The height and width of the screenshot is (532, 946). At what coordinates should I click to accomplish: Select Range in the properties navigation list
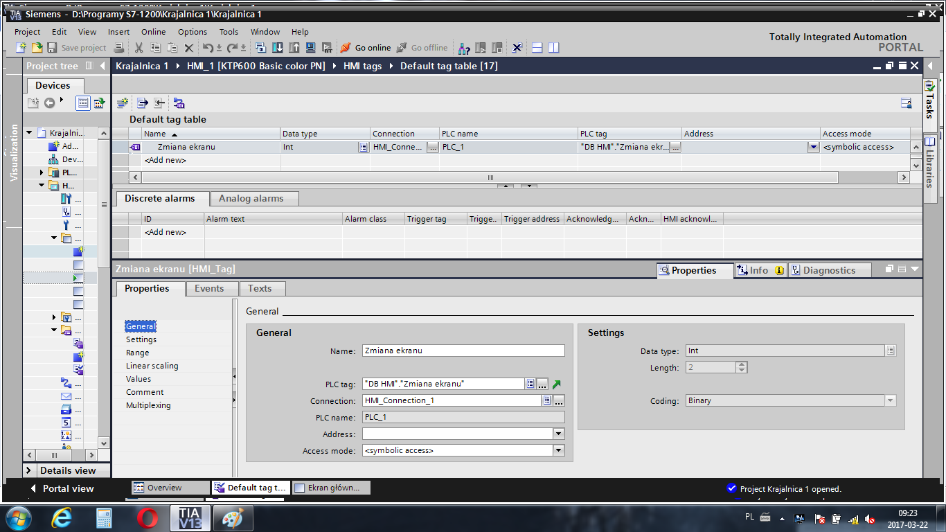tap(138, 353)
